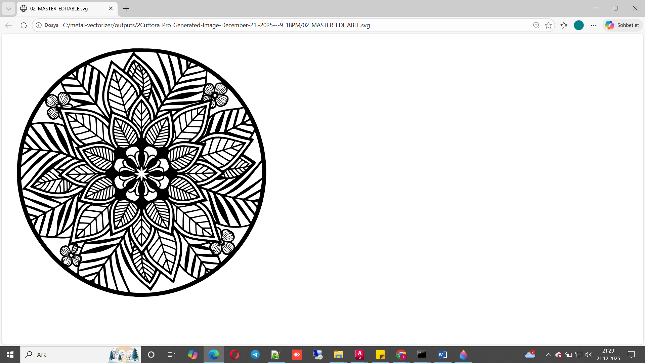Open the Windows Start menu
The image size is (645, 363).
[x=10, y=355]
